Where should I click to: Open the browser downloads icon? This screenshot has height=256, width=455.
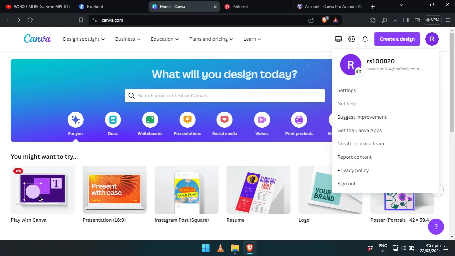[395, 20]
